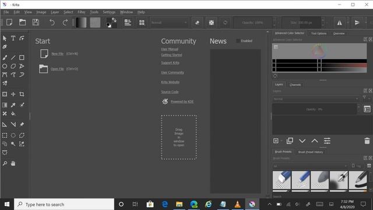Expand the Add Layer dropdown arrow

click(x=281, y=141)
